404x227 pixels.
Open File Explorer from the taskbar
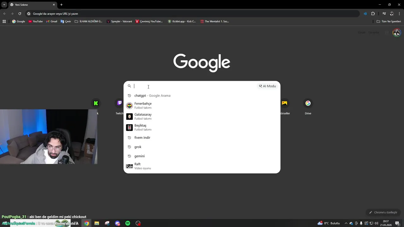click(97, 223)
